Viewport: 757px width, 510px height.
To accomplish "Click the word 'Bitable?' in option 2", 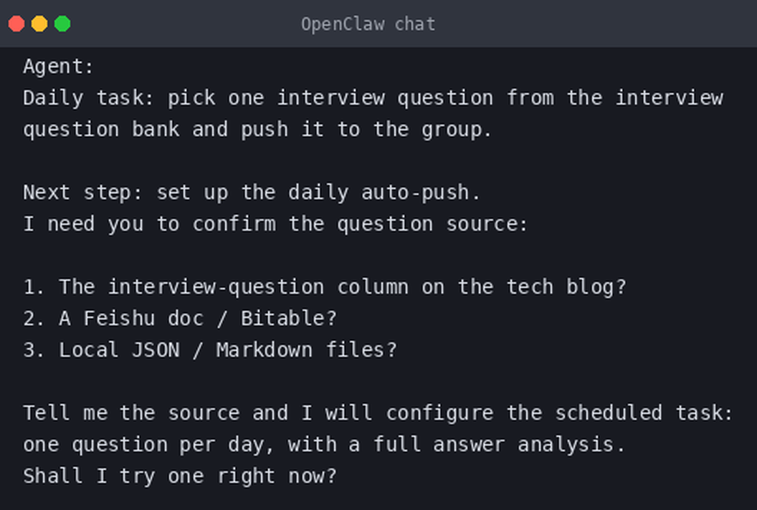I will 289,319.
